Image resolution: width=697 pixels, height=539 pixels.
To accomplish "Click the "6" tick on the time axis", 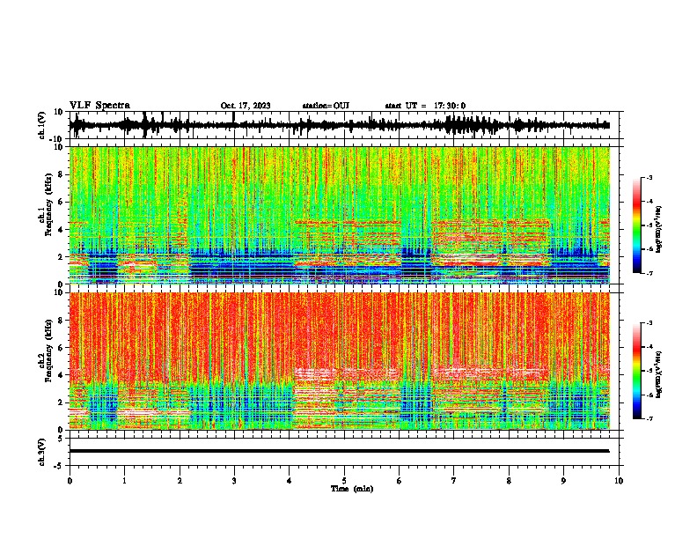I will pos(399,481).
